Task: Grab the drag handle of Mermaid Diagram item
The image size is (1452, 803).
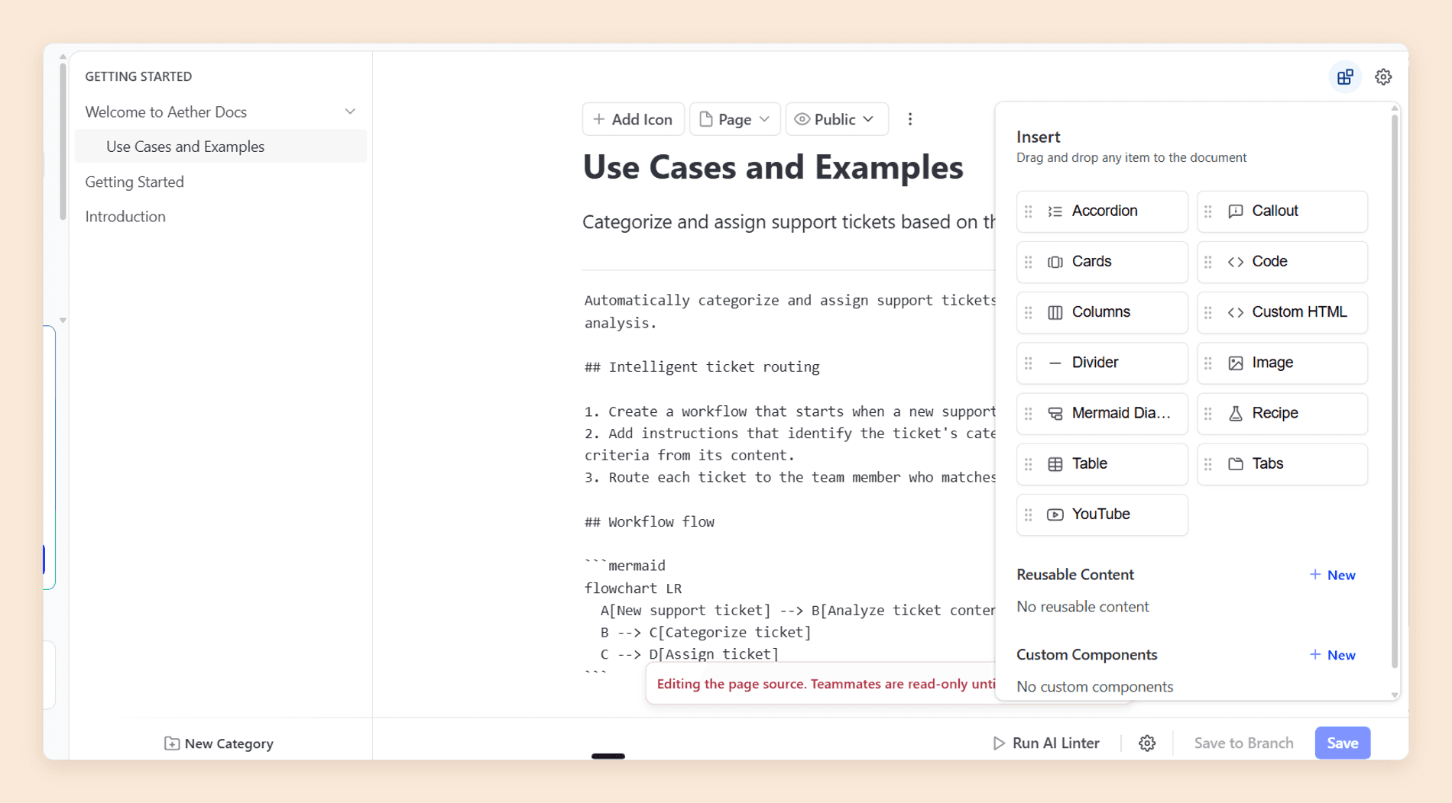Action: tap(1029, 413)
